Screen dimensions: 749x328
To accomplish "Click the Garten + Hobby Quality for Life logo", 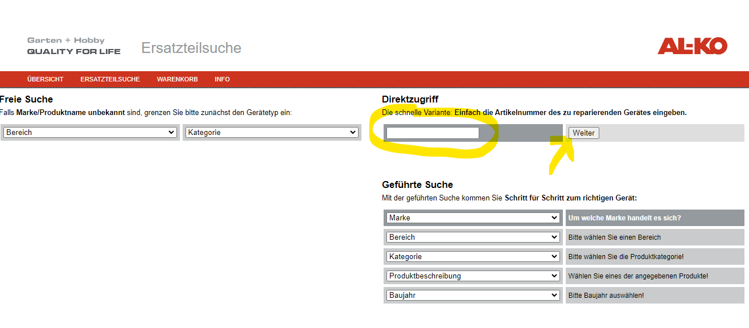I will click(x=74, y=46).
